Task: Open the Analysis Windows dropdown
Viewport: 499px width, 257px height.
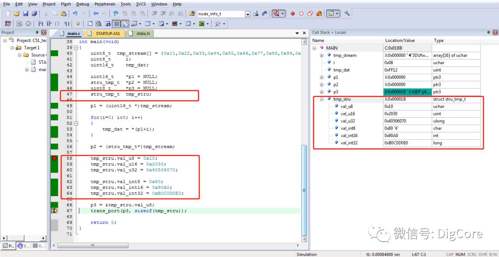Action: click(x=181, y=24)
